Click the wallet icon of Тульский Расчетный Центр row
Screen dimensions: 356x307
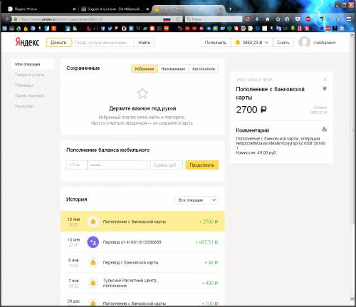pyautogui.click(x=93, y=283)
